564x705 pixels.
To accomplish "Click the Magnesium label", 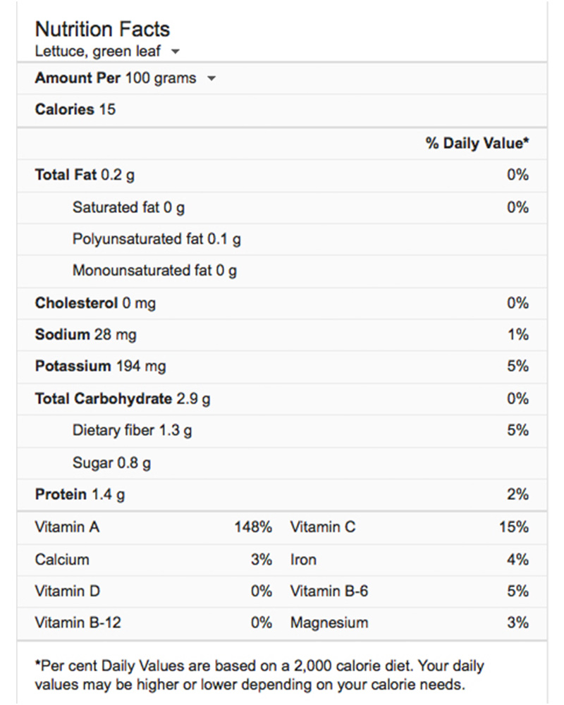I will [329, 623].
